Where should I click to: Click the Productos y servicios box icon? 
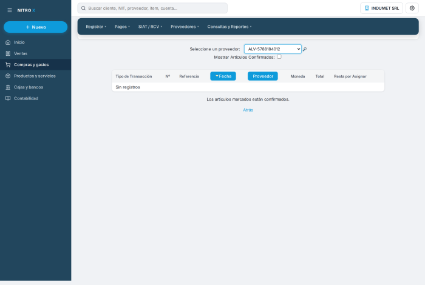click(x=8, y=76)
